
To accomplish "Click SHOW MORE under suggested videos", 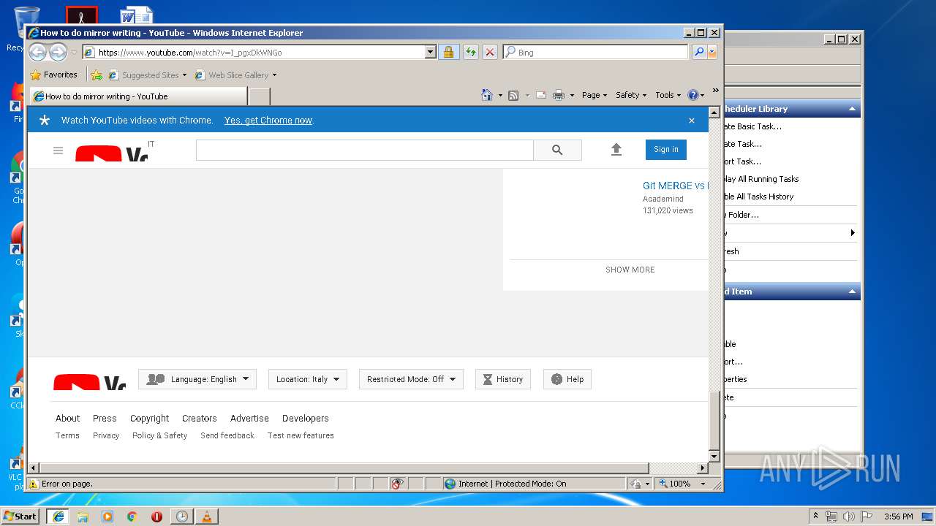I will coord(630,270).
